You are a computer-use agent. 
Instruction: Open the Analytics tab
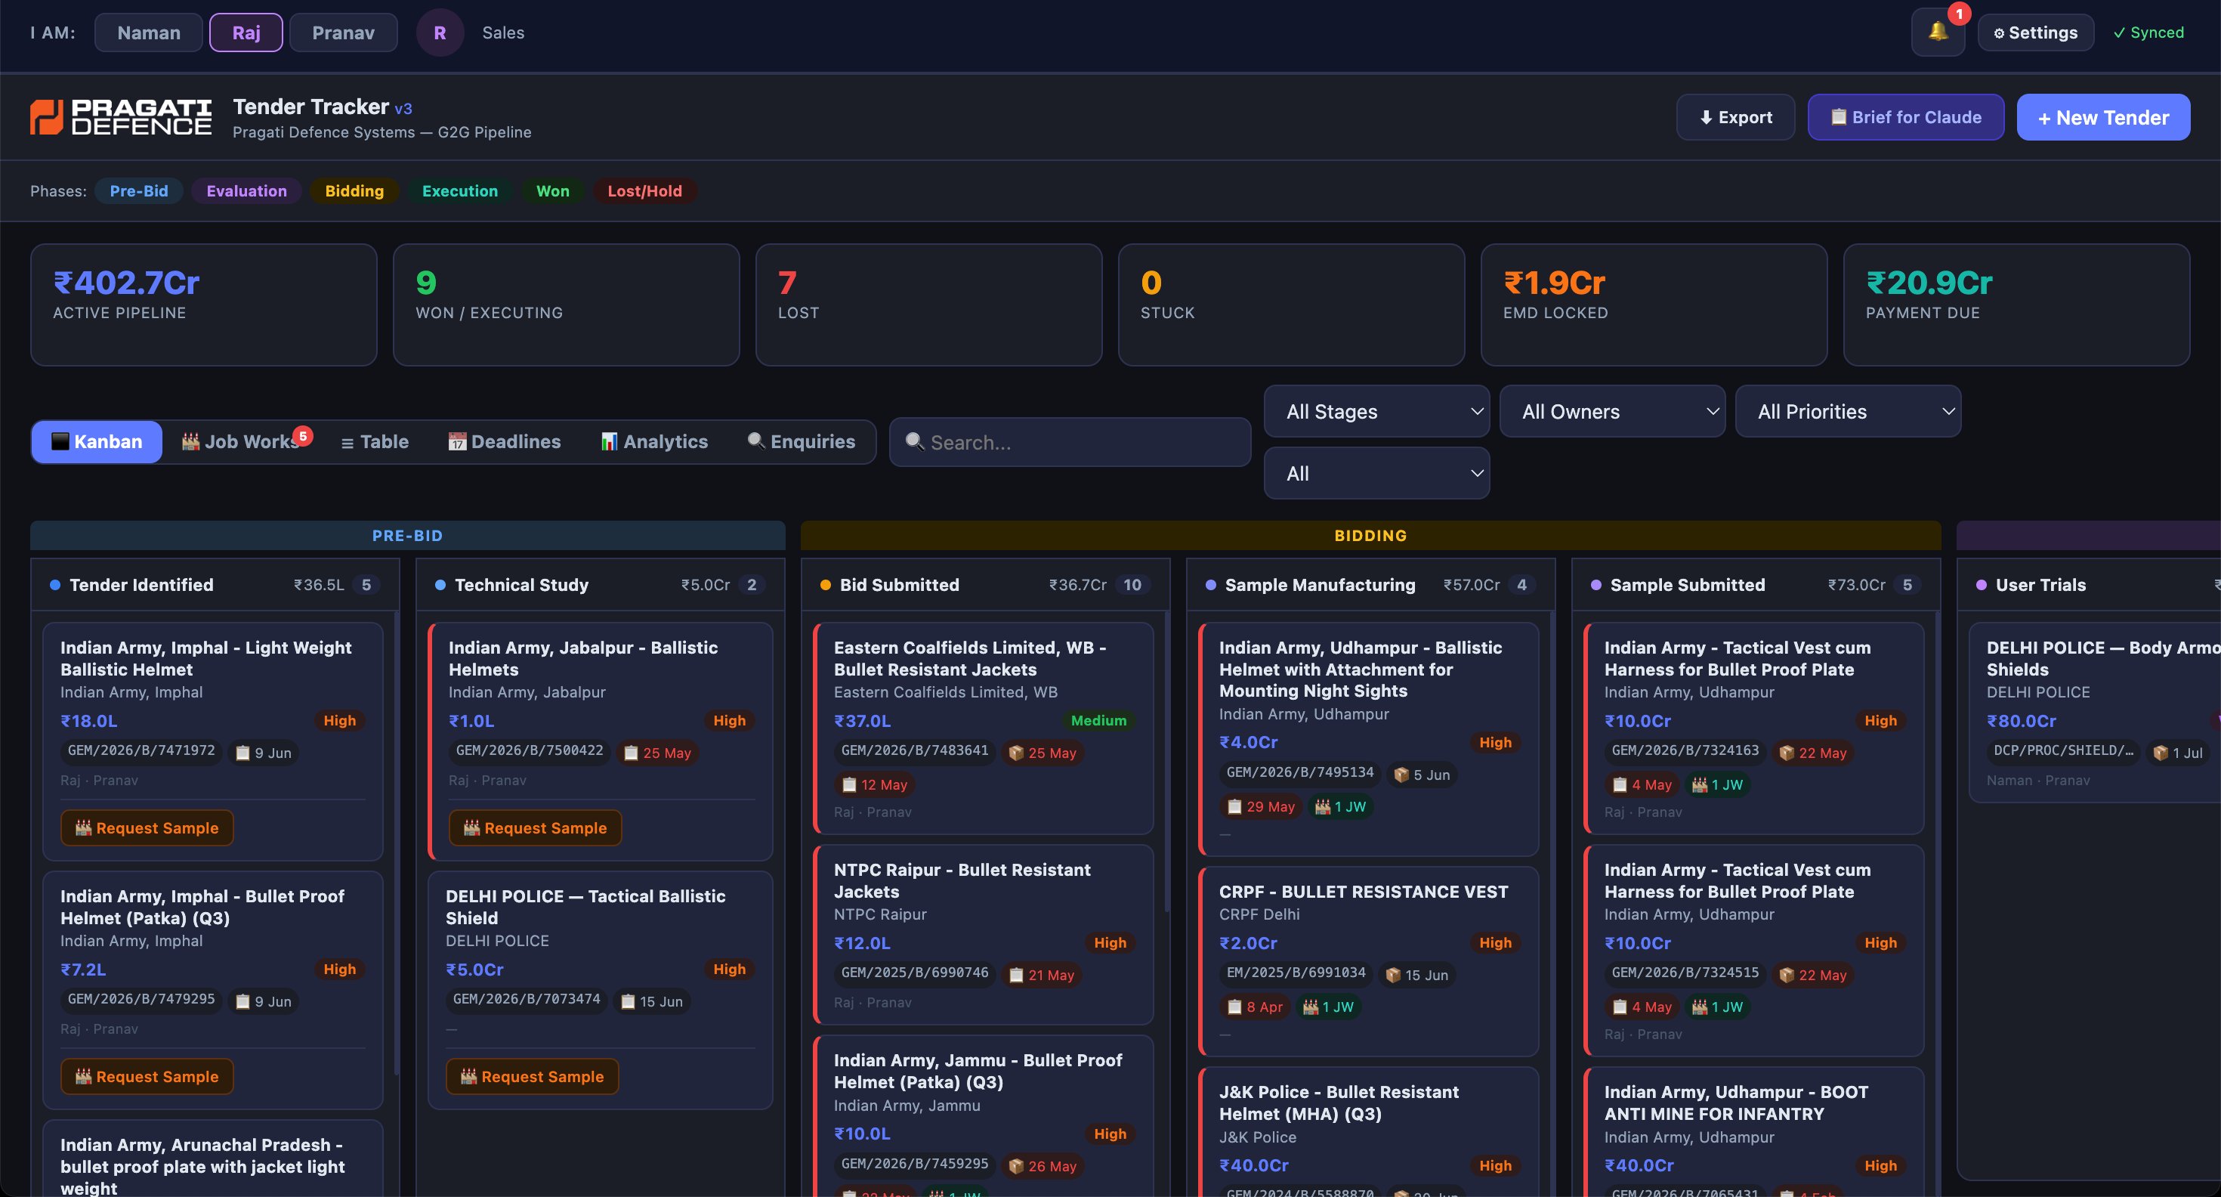(x=654, y=441)
